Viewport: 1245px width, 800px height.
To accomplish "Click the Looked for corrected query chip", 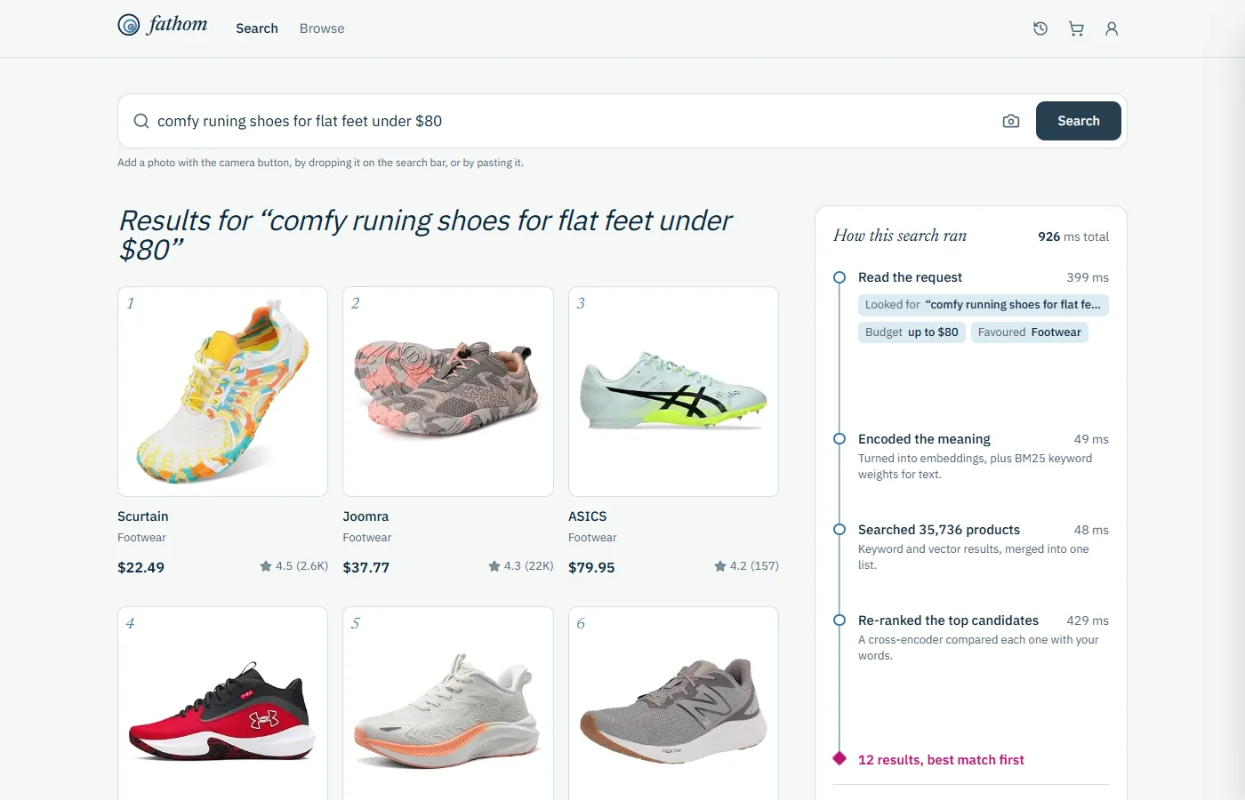I will (983, 305).
